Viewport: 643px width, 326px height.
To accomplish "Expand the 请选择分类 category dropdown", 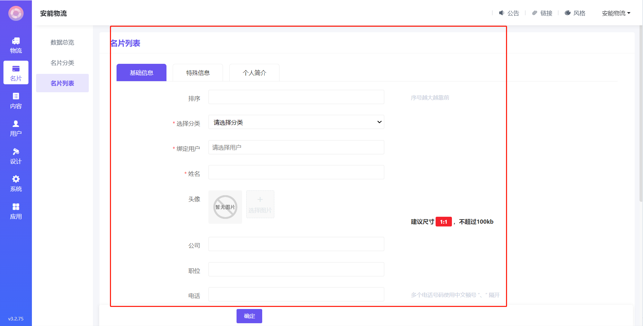I will [x=296, y=122].
